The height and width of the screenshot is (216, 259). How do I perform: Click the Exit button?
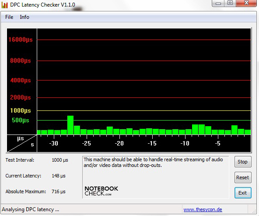tap(243, 193)
